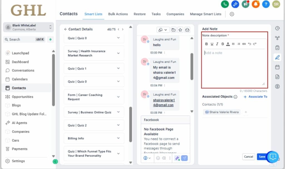Insert a link in the note description

tap(244, 44)
